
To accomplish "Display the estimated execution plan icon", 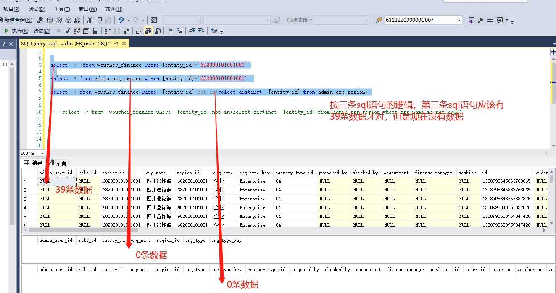I will tap(76, 31).
